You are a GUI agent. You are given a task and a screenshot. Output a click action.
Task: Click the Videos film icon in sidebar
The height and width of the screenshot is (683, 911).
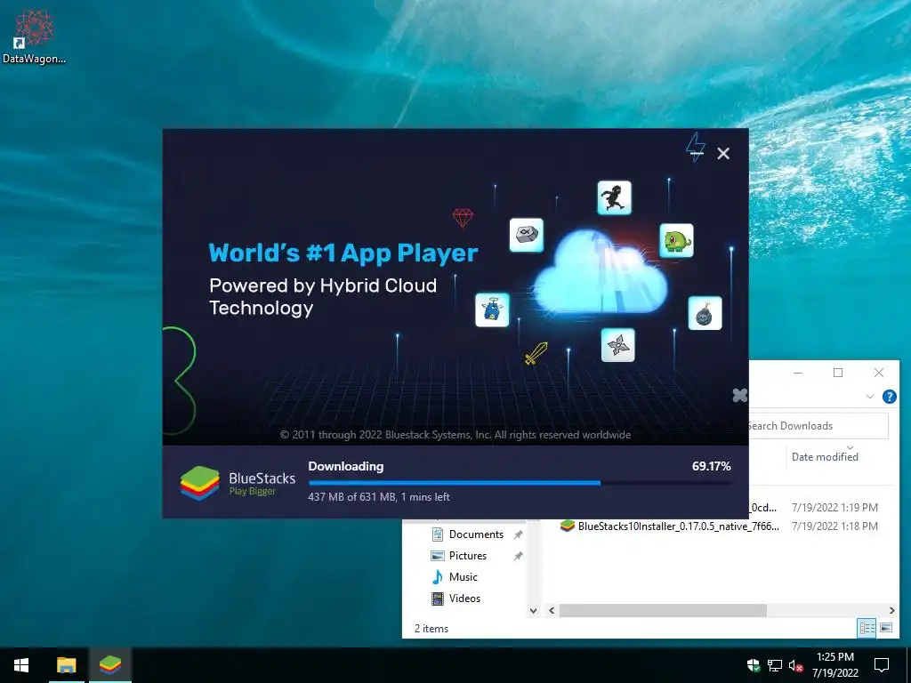click(438, 599)
